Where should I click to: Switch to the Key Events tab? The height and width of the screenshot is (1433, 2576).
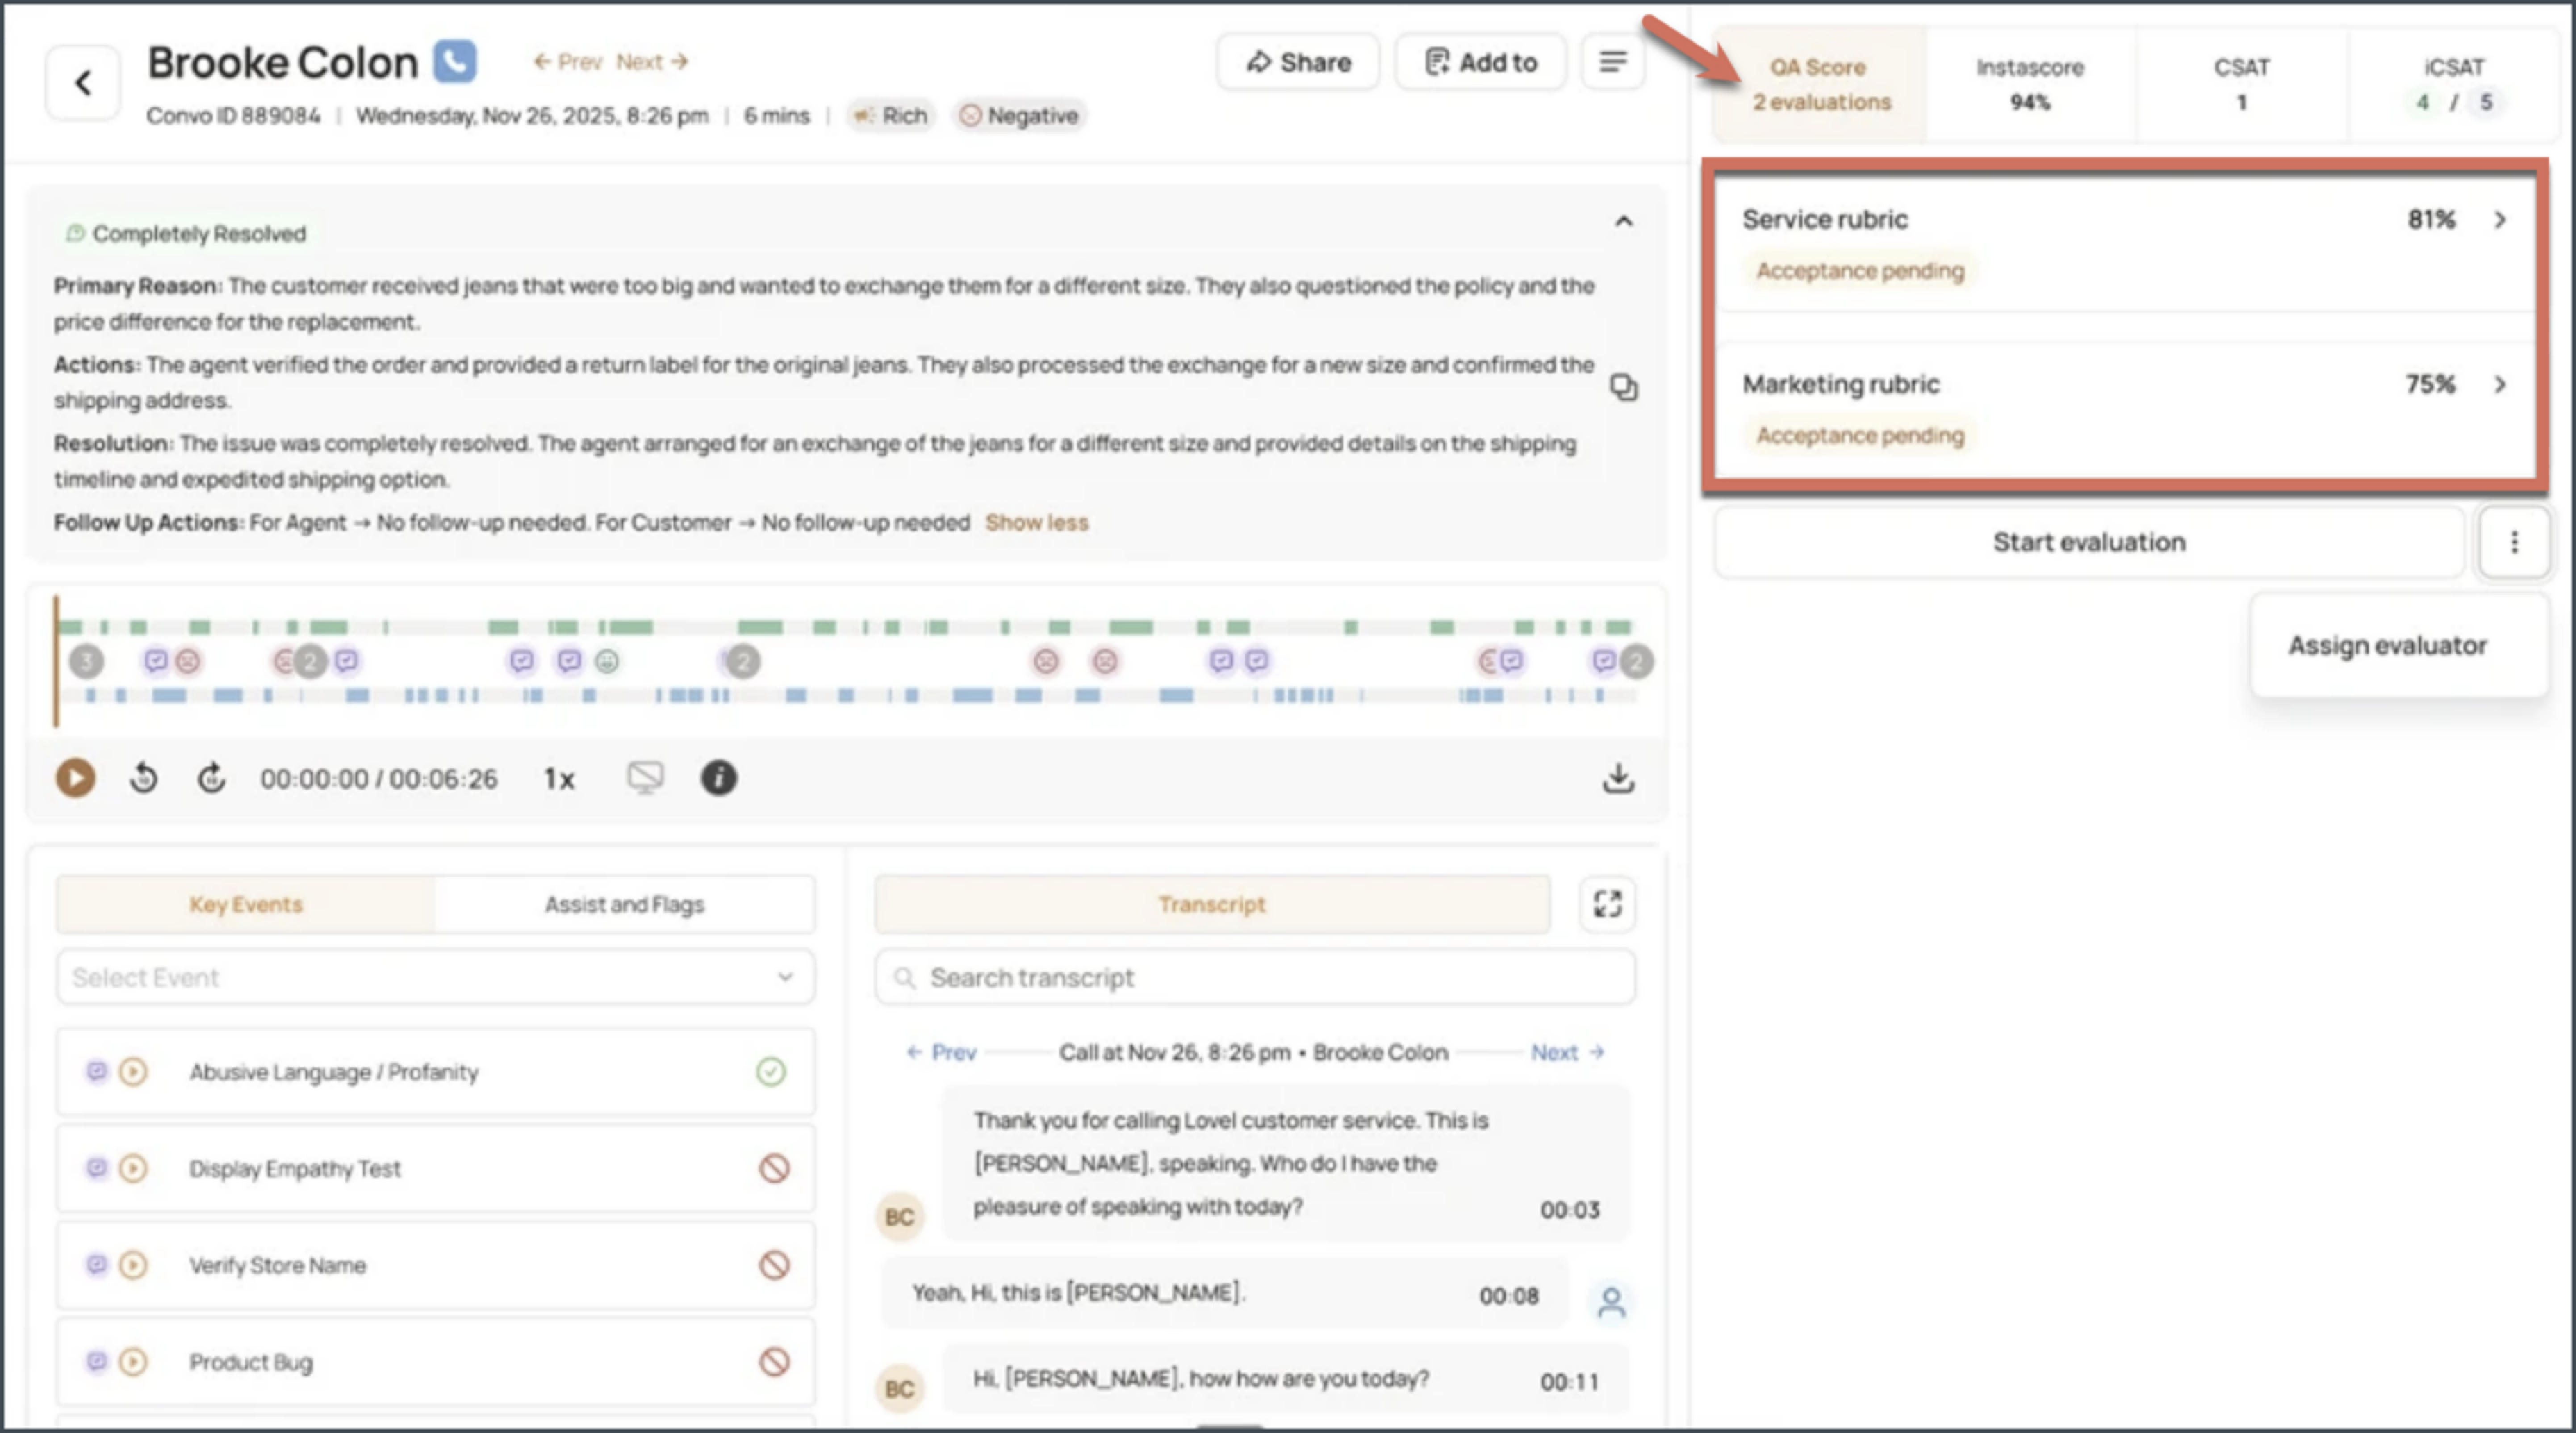(246, 904)
